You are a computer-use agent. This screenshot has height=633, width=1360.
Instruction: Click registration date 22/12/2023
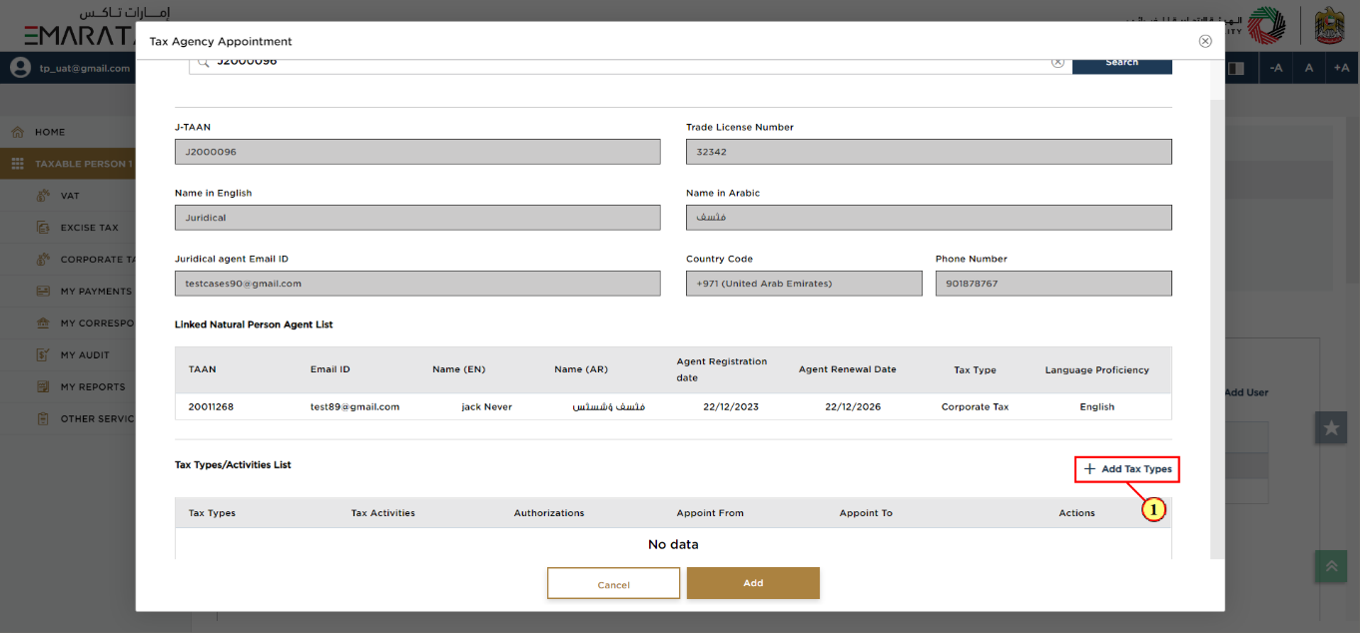[730, 406]
